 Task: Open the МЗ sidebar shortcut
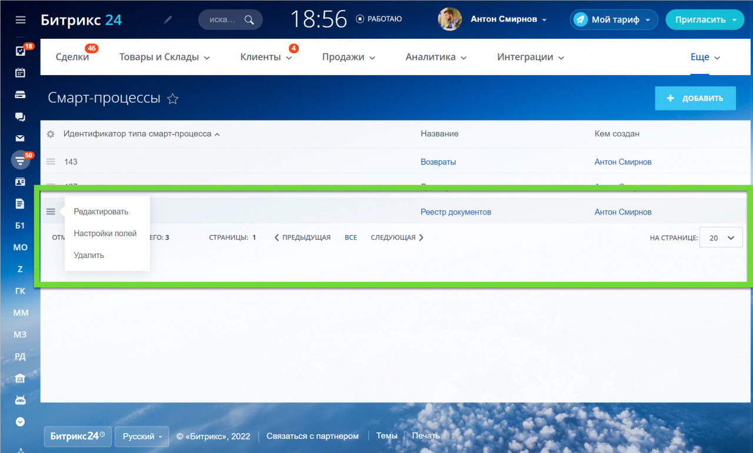point(21,334)
